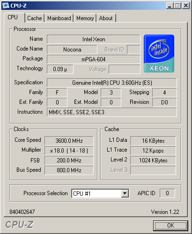Select the Memory tab
The height and width of the screenshot is (234, 192).
(x=85, y=18)
